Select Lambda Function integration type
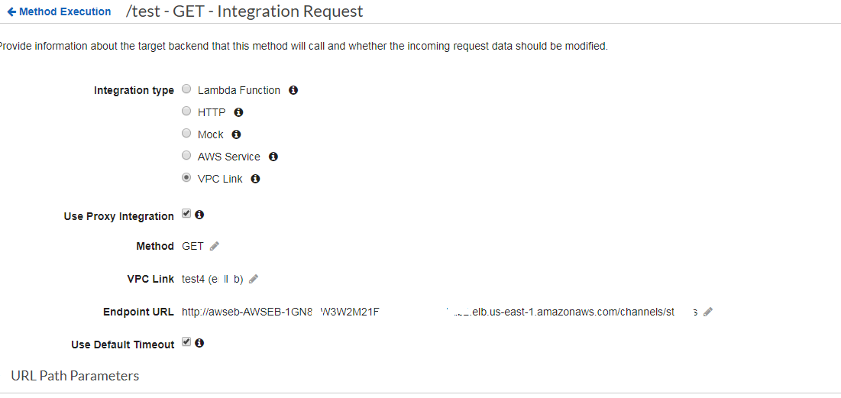Viewport: 841px width, 398px height. (x=186, y=89)
